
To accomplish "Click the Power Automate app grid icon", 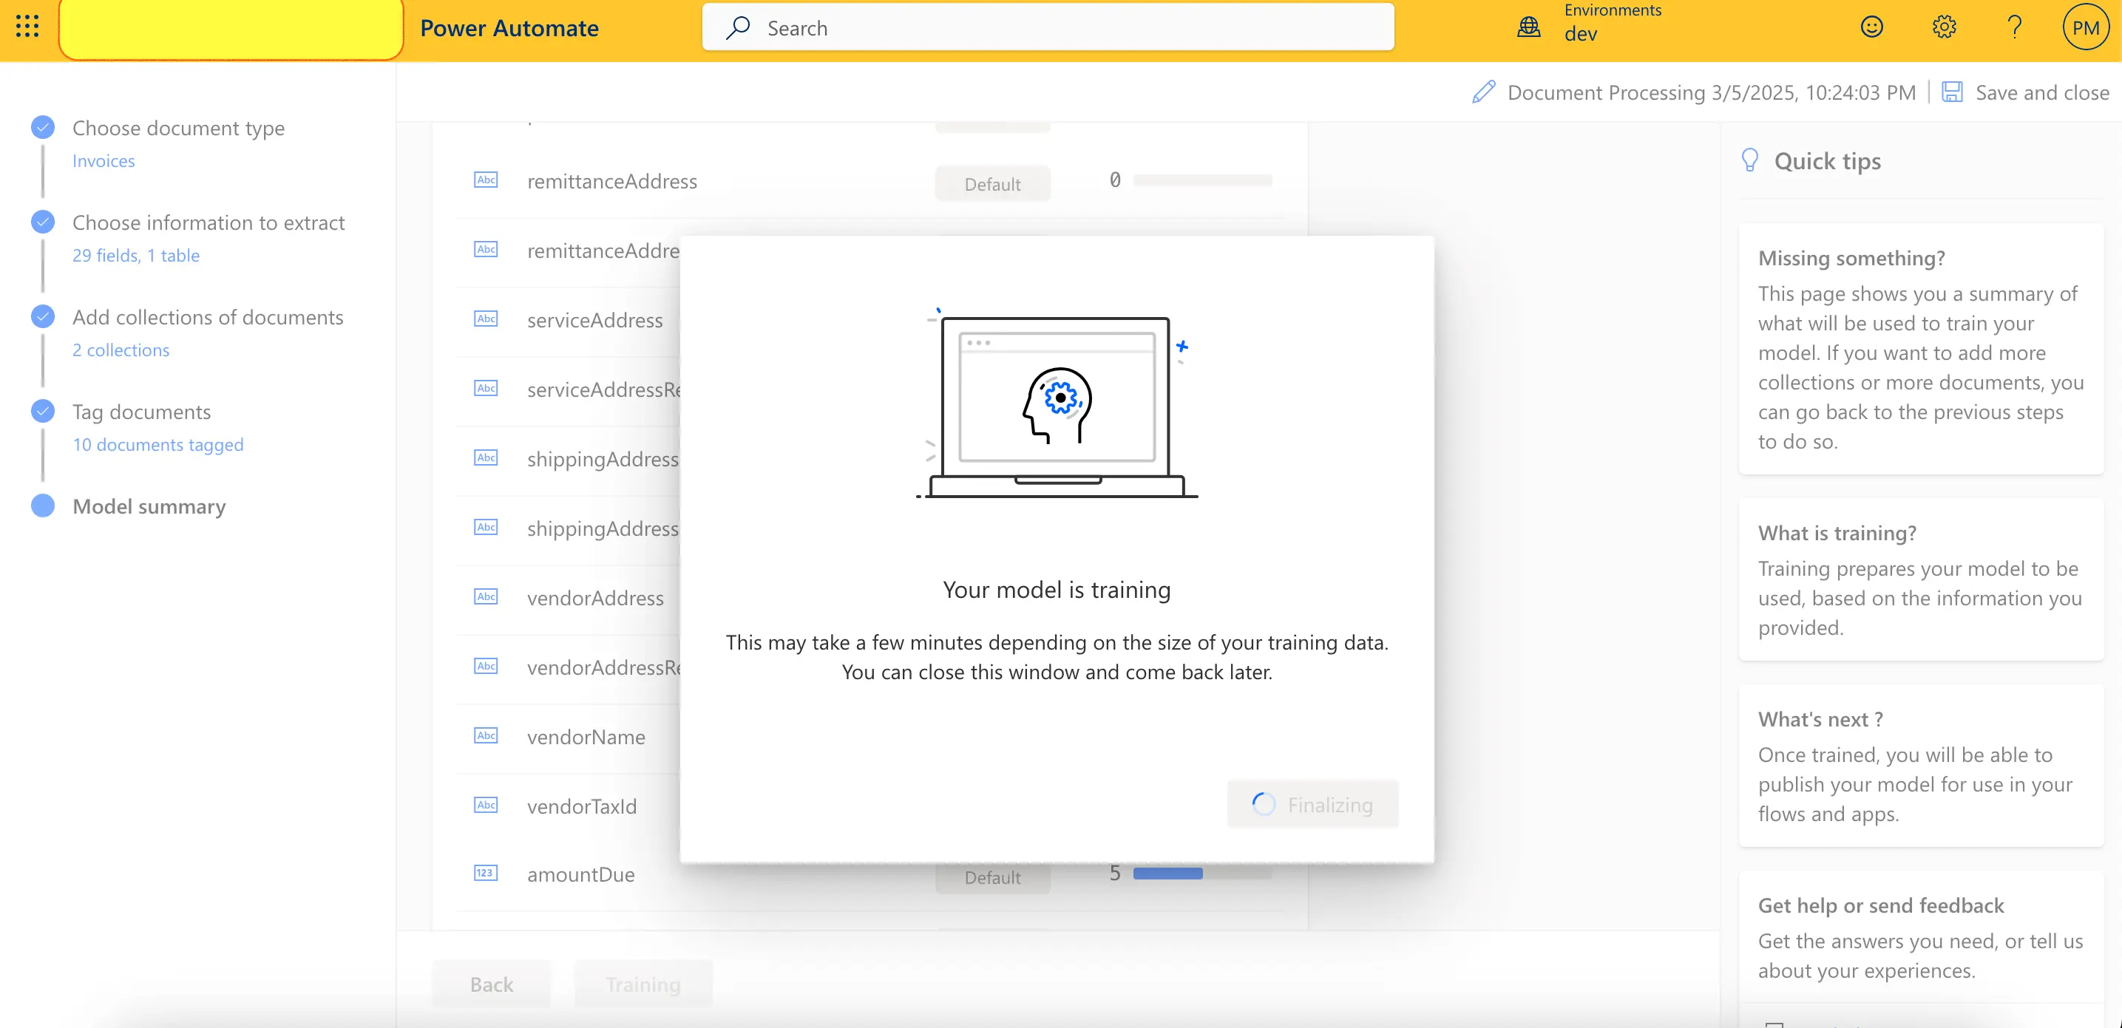I will [x=26, y=26].
